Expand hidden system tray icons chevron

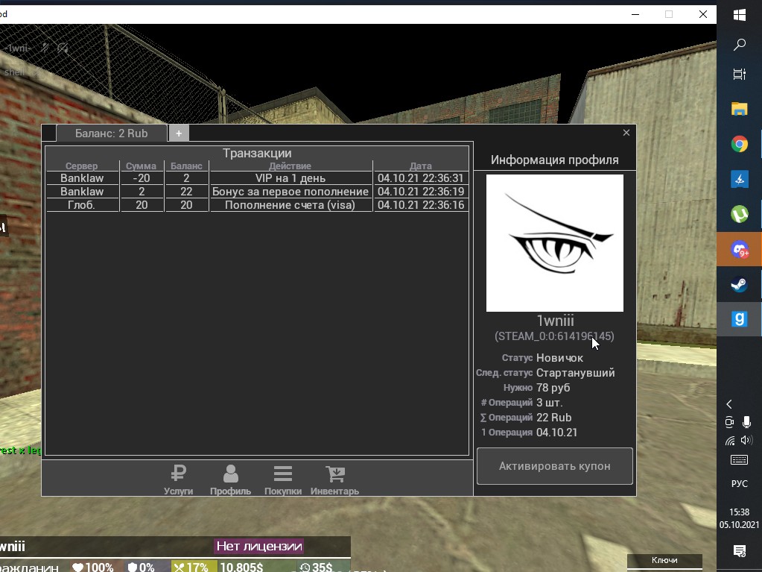click(729, 404)
